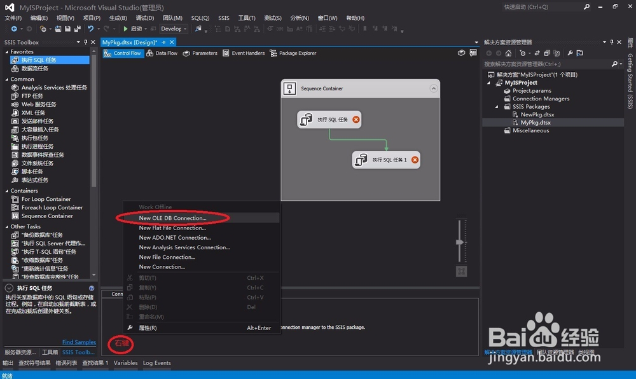Toggle pin on MyPkg.dtsx document tab
This screenshot has height=379, width=636.
pyautogui.click(x=163, y=42)
